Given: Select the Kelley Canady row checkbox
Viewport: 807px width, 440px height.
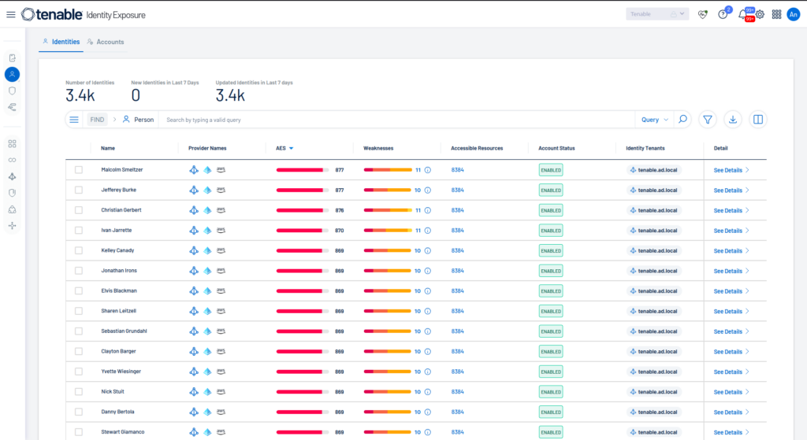Looking at the screenshot, I should 79,250.
